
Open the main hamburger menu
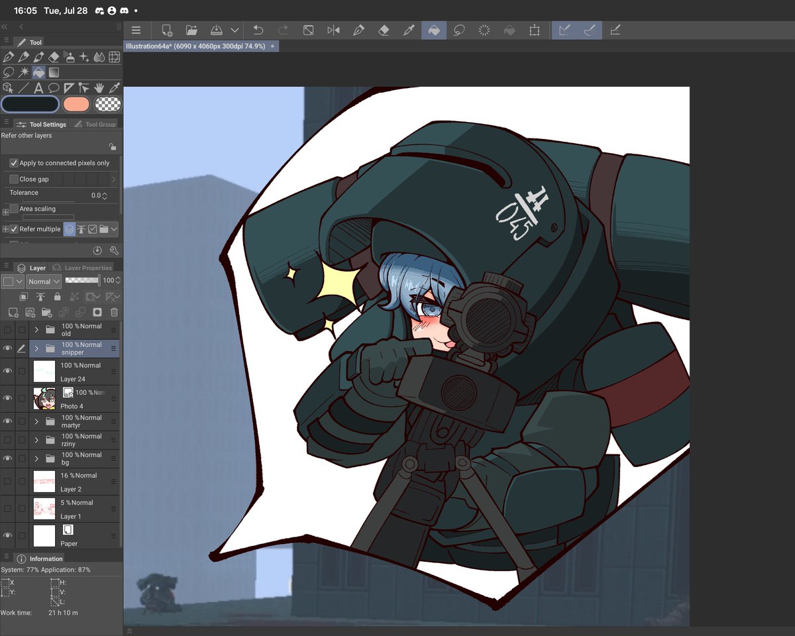(136, 30)
